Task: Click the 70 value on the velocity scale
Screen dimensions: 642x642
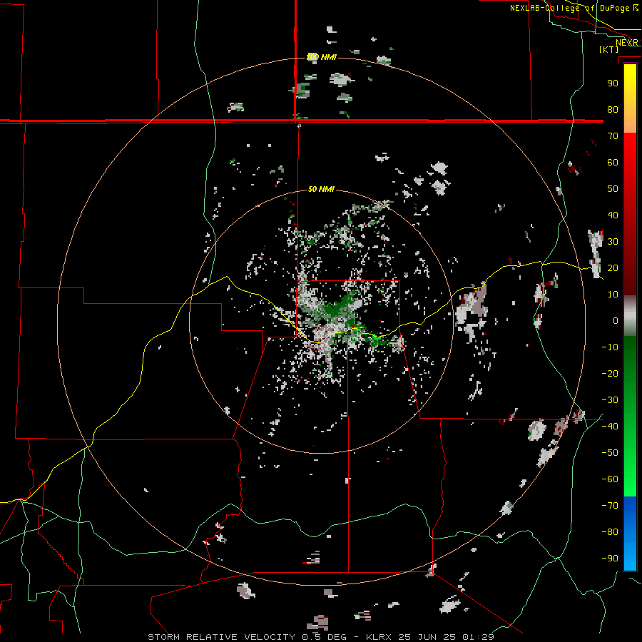Action: tap(613, 136)
